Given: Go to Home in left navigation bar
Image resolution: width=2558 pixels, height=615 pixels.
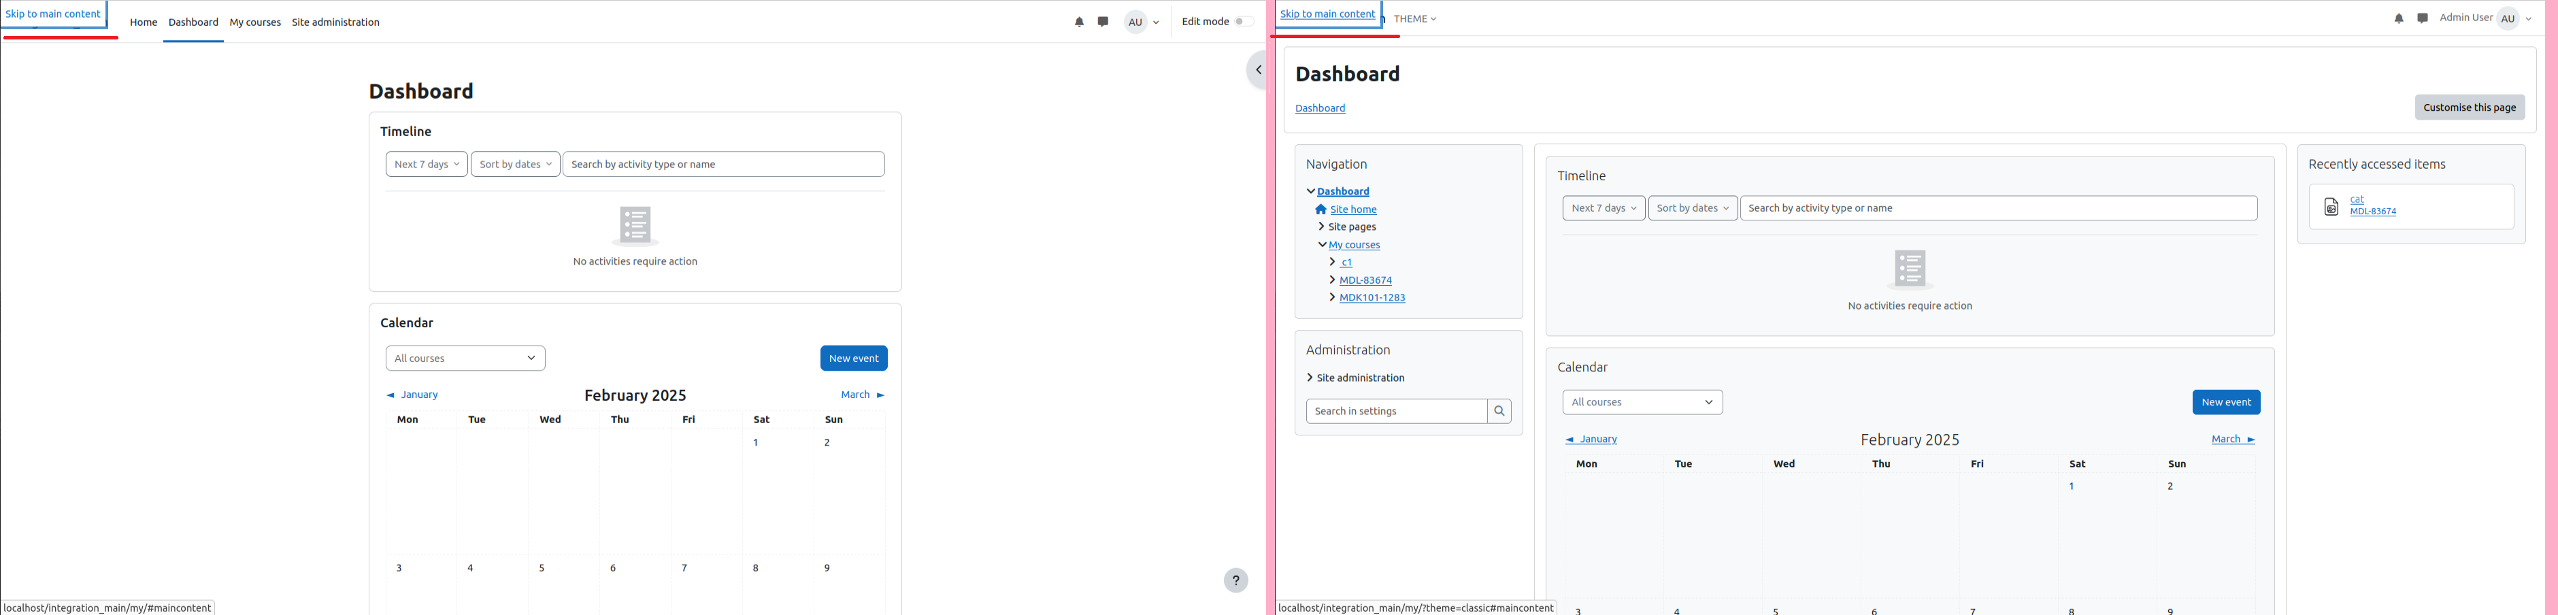Looking at the screenshot, I should [x=143, y=22].
